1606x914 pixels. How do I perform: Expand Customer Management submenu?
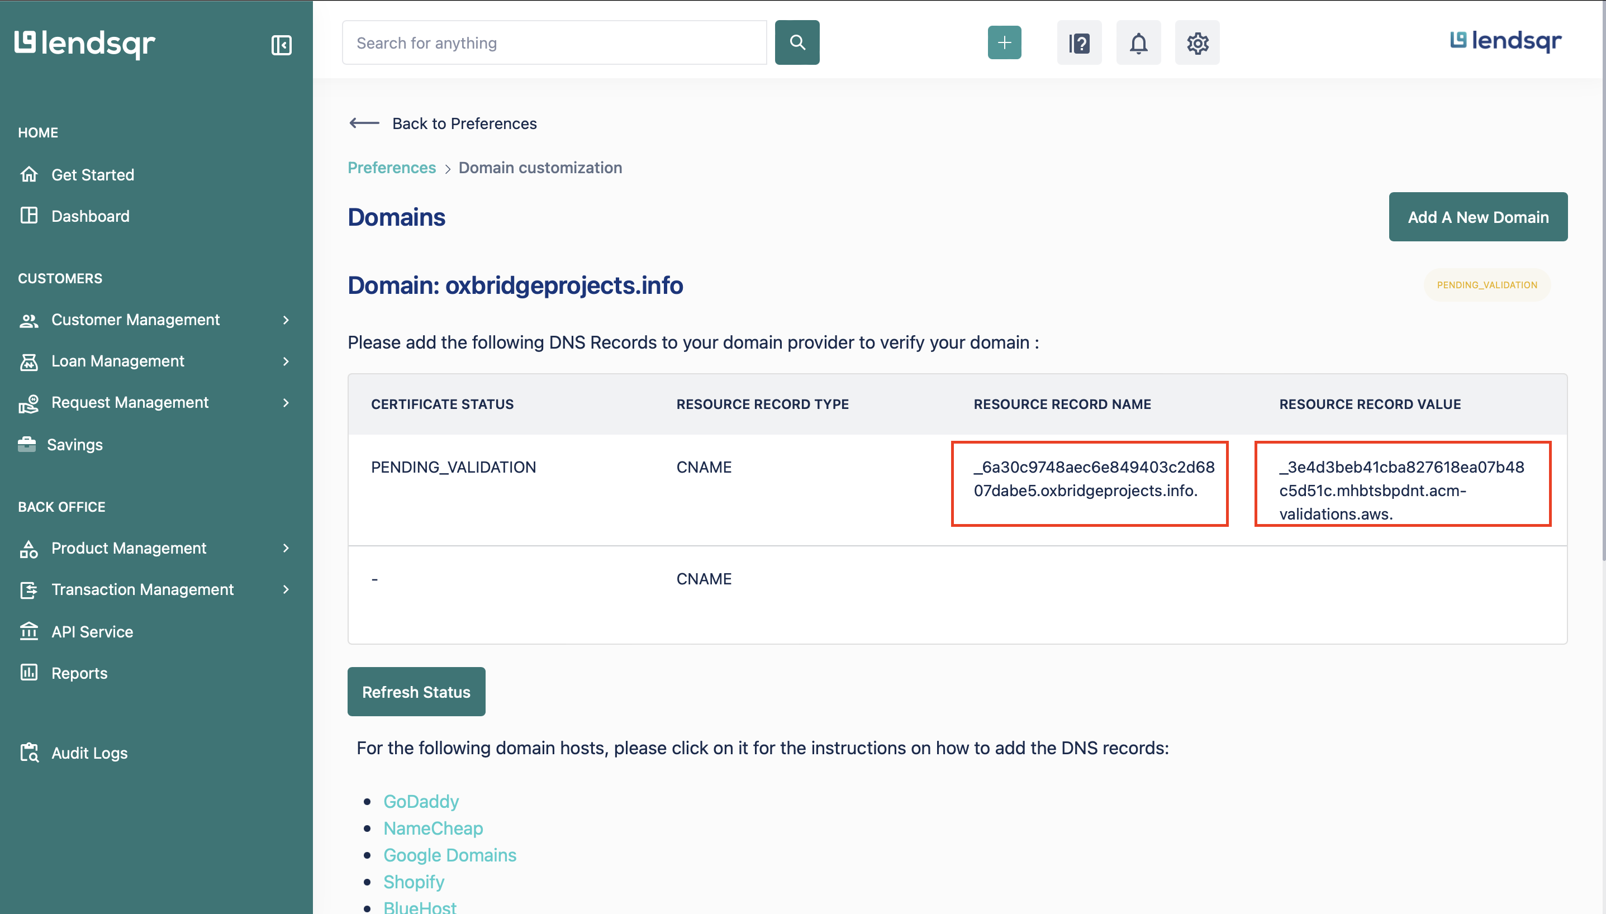286,320
